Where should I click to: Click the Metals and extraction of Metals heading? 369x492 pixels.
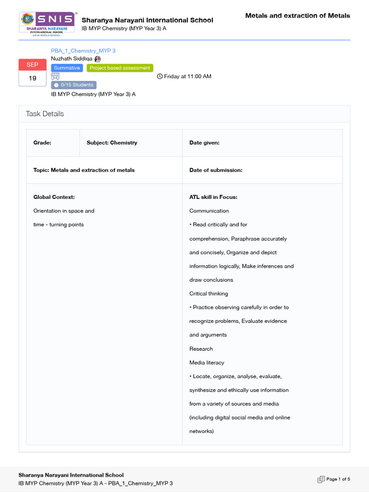[x=297, y=16]
